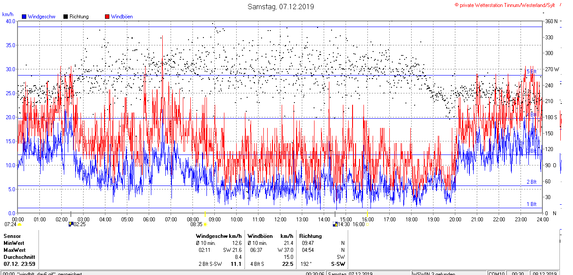Image resolution: width=573 pixels, height=275 pixels.
Task: Select the Windböen legend label
Action: coord(122,17)
